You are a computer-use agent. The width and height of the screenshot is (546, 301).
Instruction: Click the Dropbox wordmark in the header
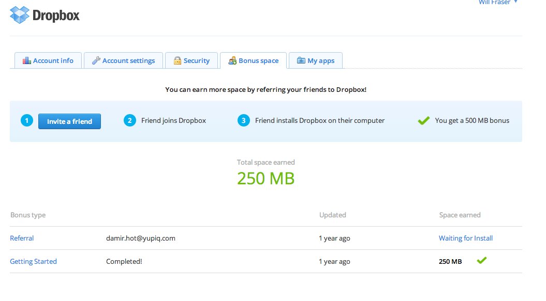(x=56, y=15)
